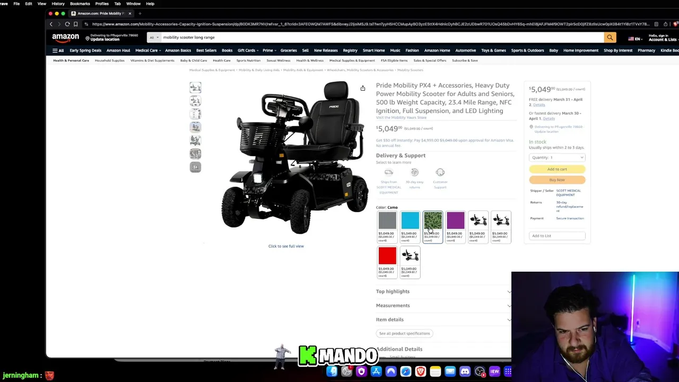This screenshot has height=382, width=679.
Task: Open the Quantity dropdown
Action: coord(557,158)
